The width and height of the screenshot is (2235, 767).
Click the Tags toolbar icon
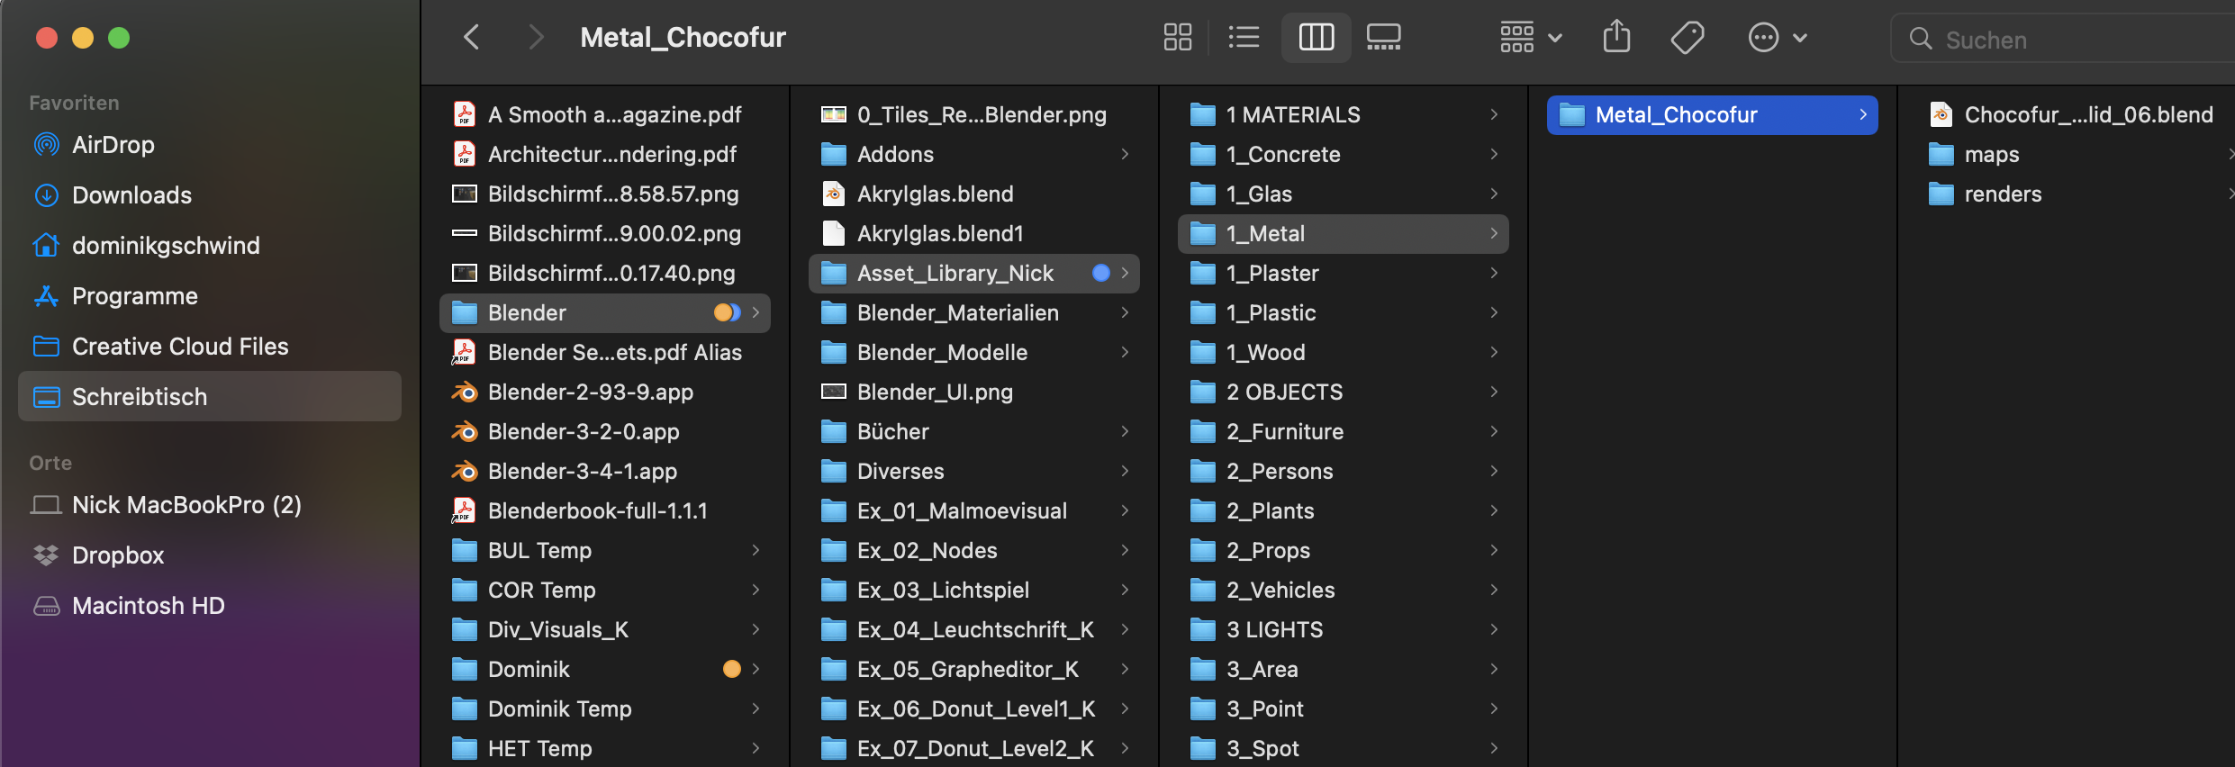tap(1688, 38)
